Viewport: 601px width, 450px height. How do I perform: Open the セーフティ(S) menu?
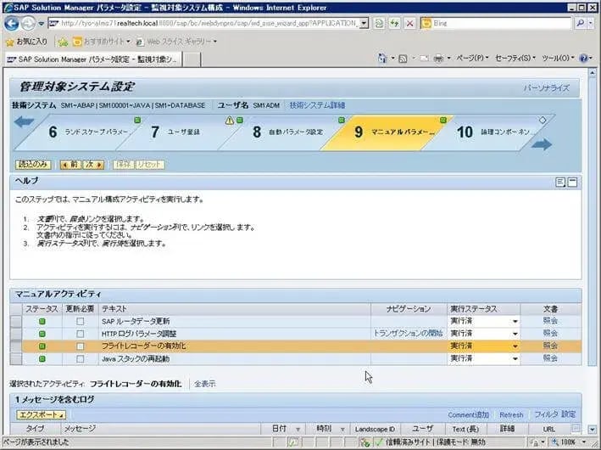(x=515, y=59)
